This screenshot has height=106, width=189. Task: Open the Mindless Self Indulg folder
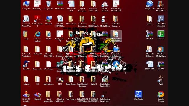60,94
